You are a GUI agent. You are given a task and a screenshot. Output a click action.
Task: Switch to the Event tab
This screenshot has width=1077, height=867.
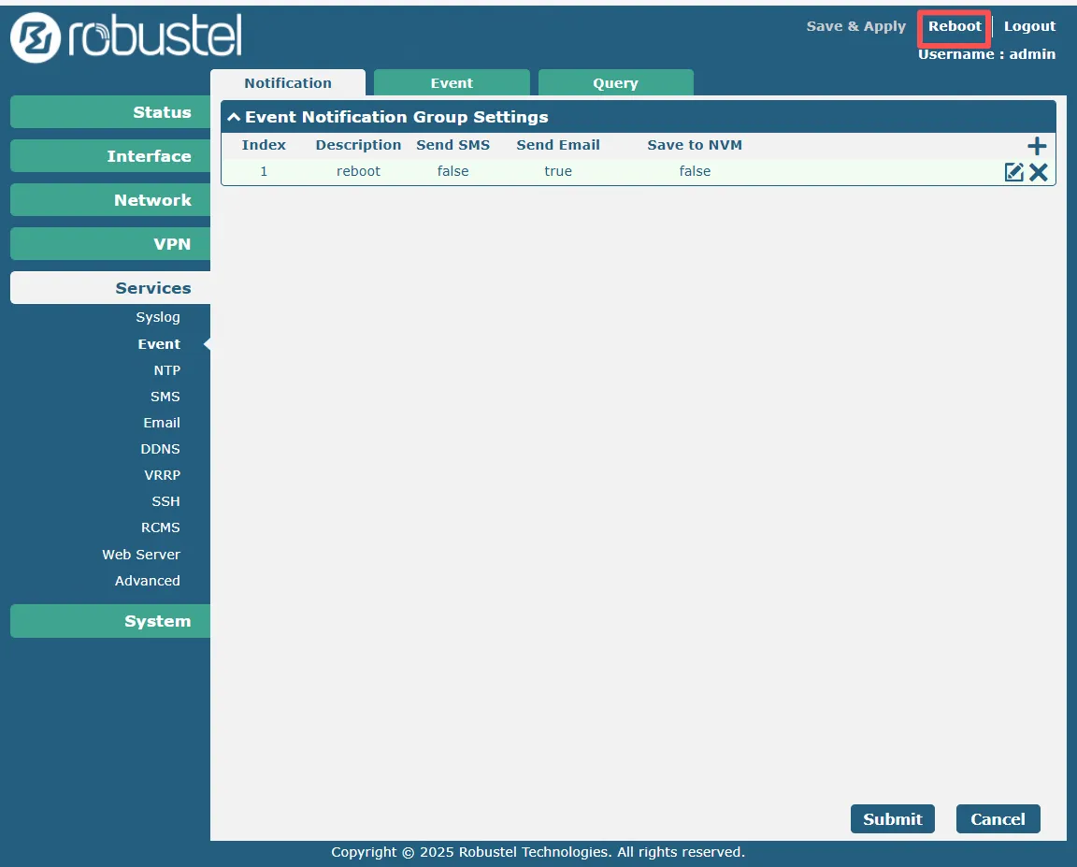point(452,83)
